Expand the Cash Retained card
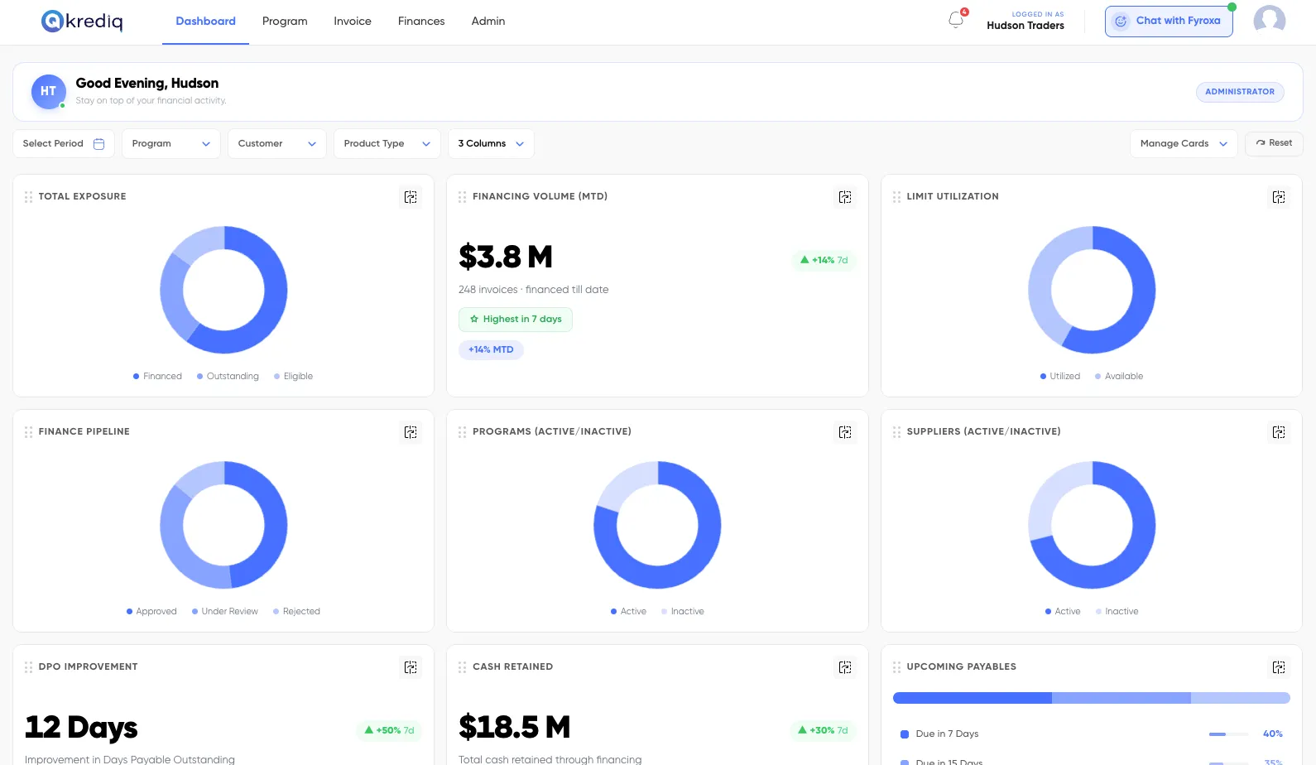The height and width of the screenshot is (765, 1316). pyautogui.click(x=845, y=667)
